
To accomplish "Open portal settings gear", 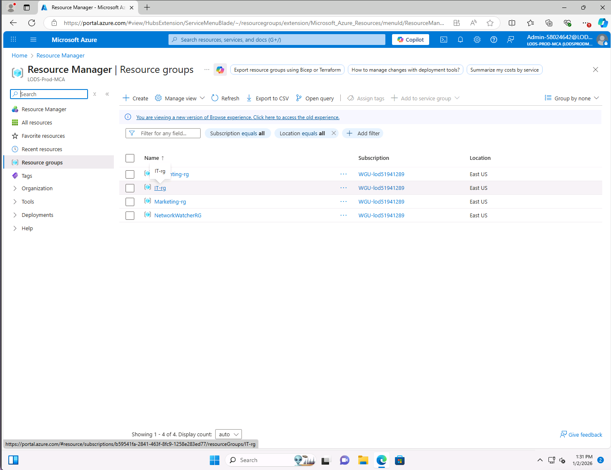I will [477, 40].
